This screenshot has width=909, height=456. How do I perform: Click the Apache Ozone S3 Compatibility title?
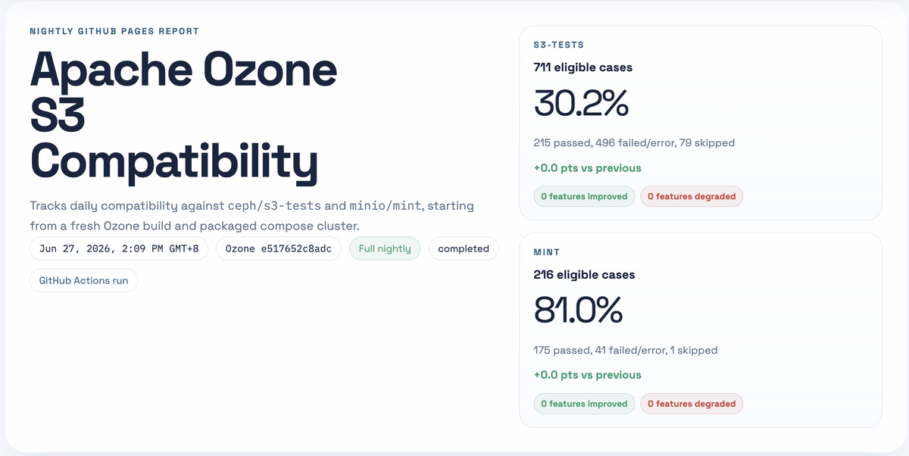(x=183, y=117)
